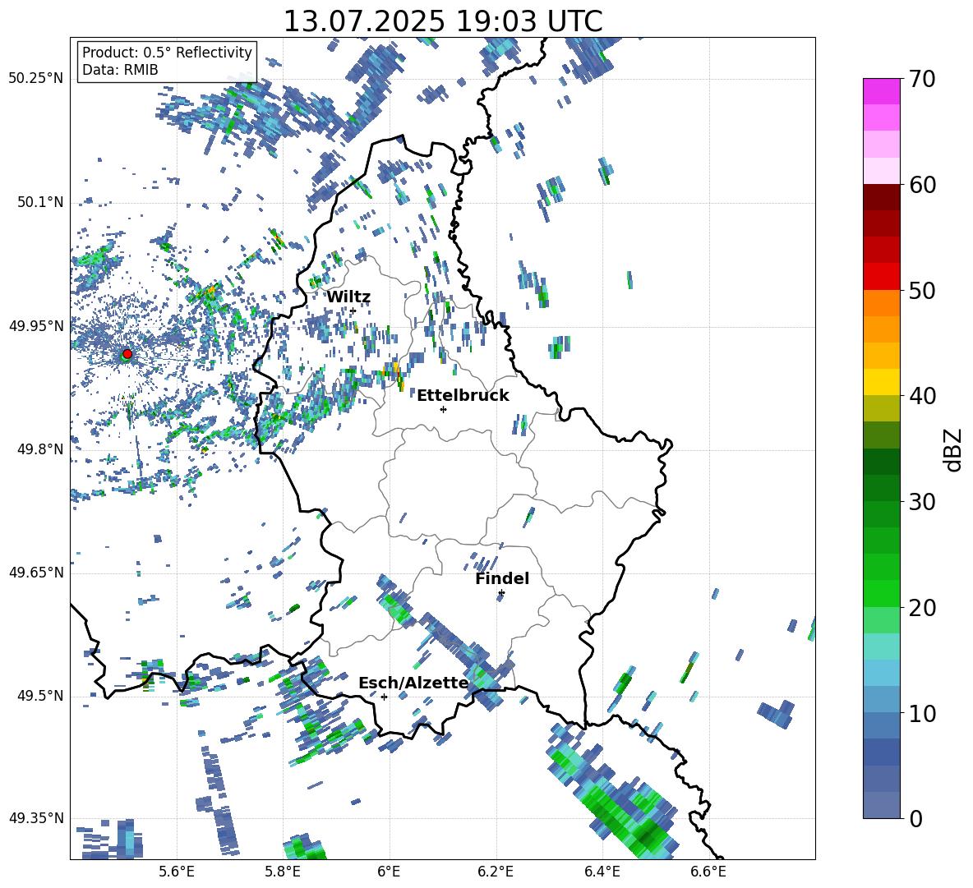Screen dimensions: 973x888
Task: Click the 49.95°N latitude label
Action: pyautogui.click(x=36, y=325)
